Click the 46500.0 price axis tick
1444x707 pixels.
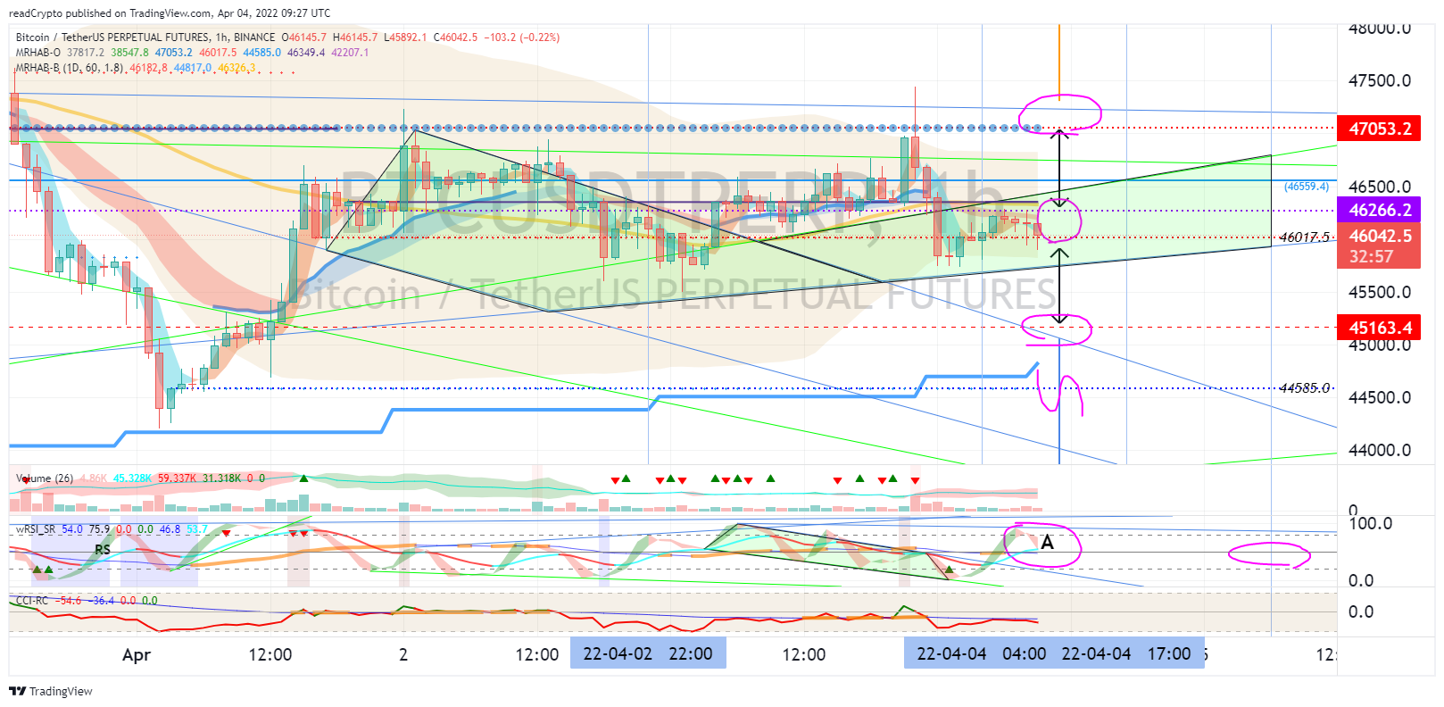pos(1380,187)
